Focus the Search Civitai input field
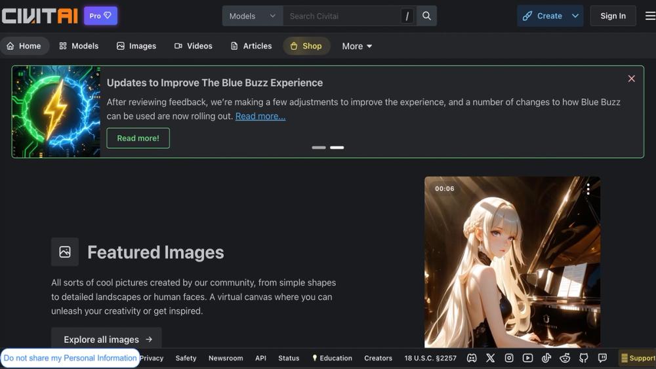The width and height of the screenshot is (656, 369). point(341,16)
